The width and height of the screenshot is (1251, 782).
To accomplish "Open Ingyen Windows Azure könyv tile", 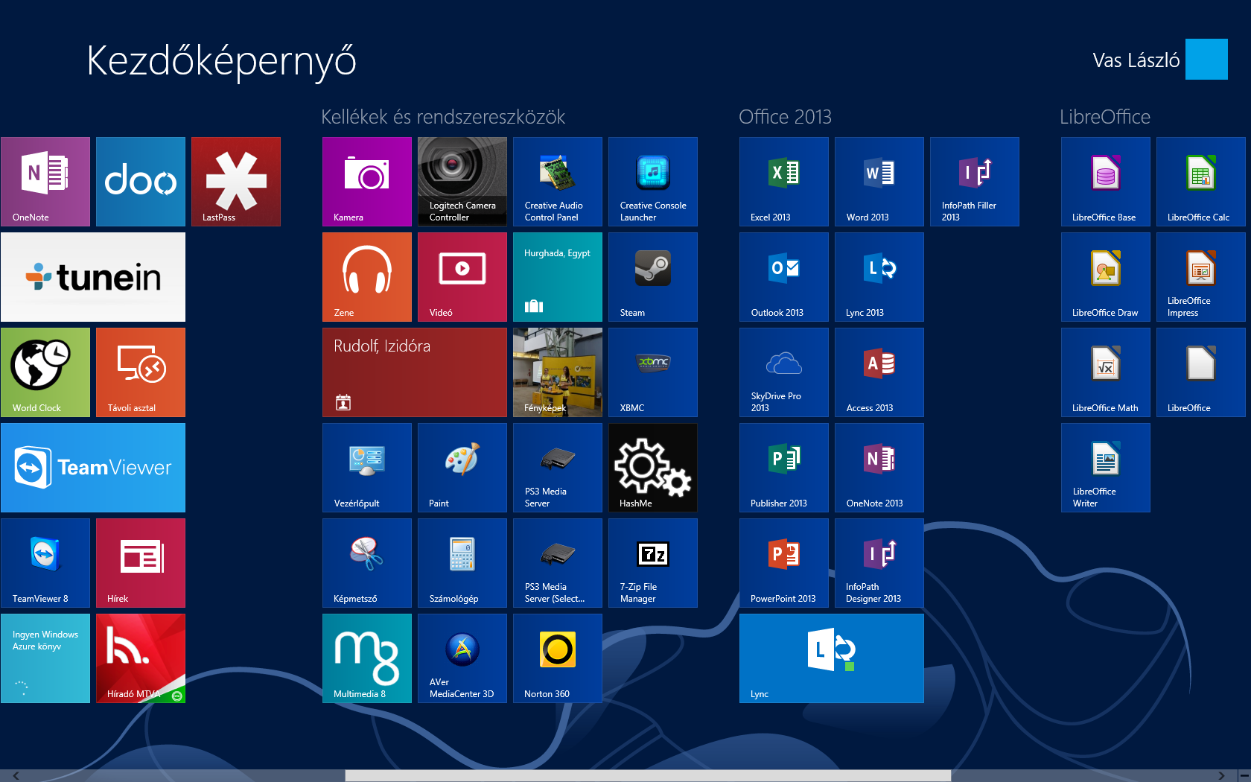I will coord(45,658).
